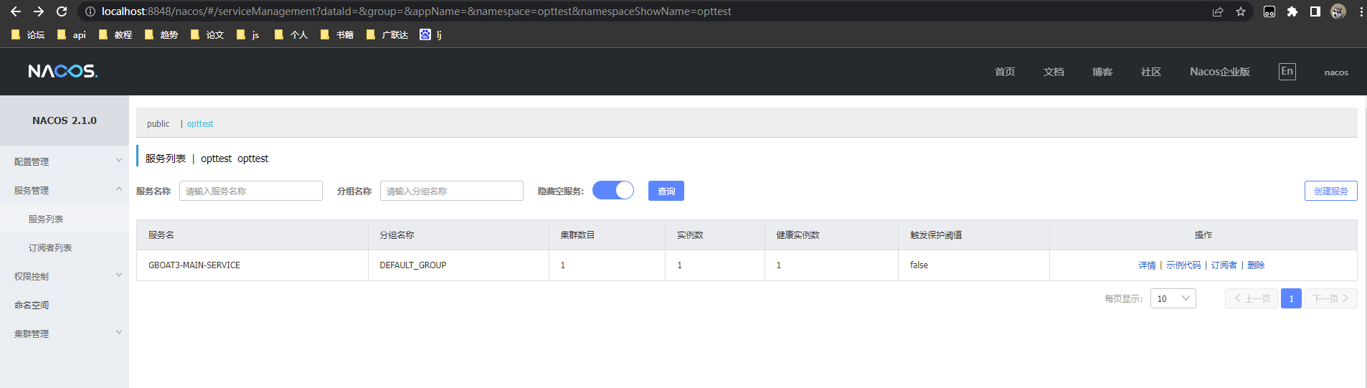Toggle browser side panel icon

point(1315,11)
